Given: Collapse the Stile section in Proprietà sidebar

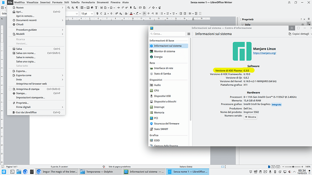Looking at the screenshot, I should [x=242, y=25].
